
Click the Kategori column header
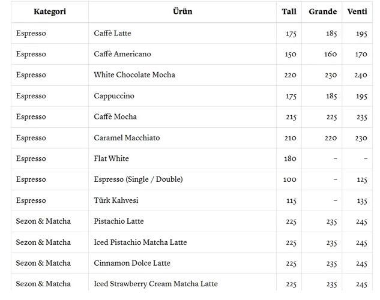50,12
